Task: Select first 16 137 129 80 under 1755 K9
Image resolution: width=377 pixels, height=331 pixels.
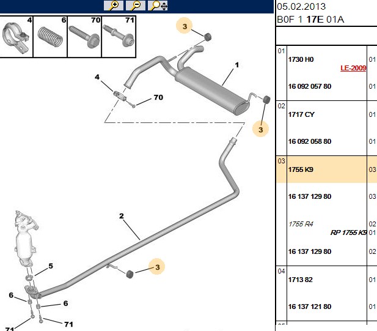Action: (x=310, y=196)
